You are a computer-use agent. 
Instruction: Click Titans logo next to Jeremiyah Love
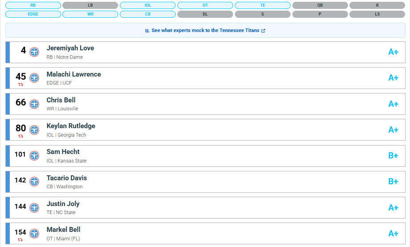(x=34, y=52)
